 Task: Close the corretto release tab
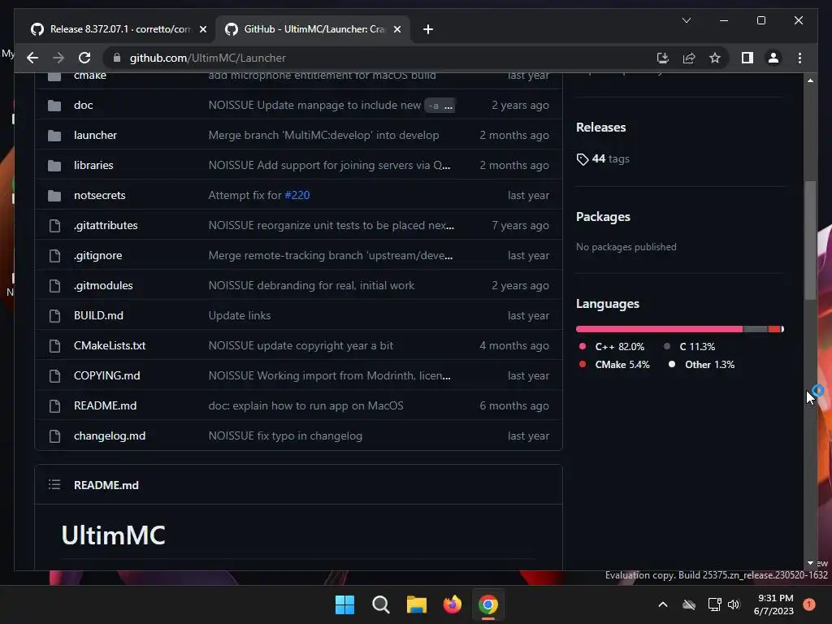202,29
